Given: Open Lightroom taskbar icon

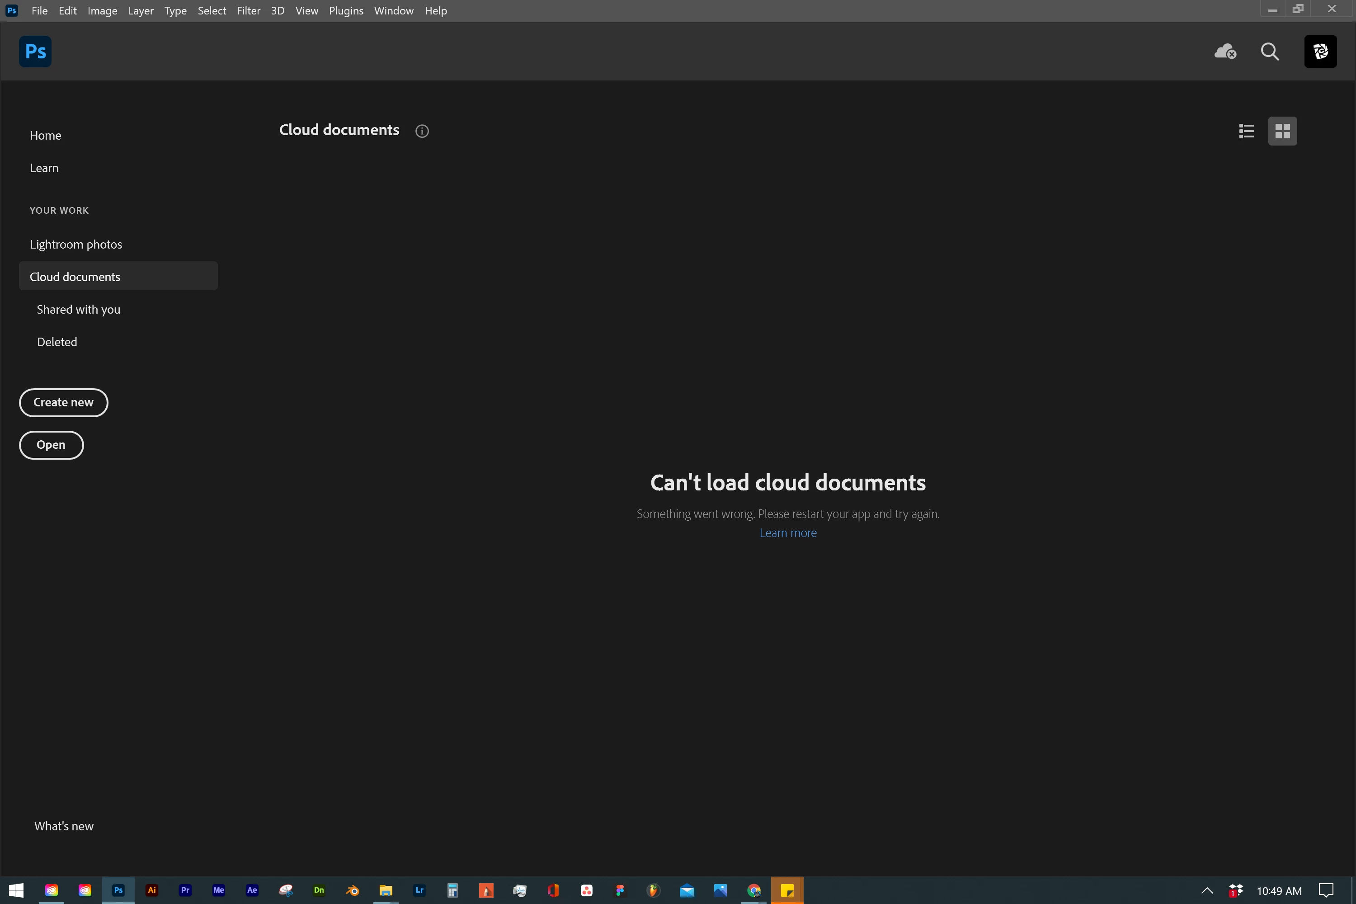Looking at the screenshot, I should tap(419, 890).
